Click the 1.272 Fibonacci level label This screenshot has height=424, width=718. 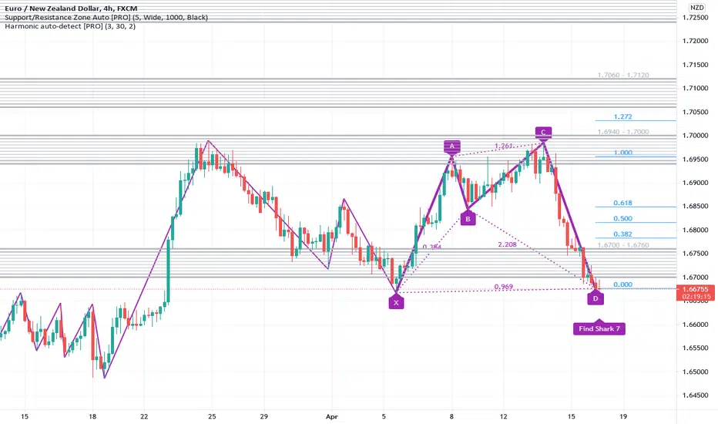622,116
